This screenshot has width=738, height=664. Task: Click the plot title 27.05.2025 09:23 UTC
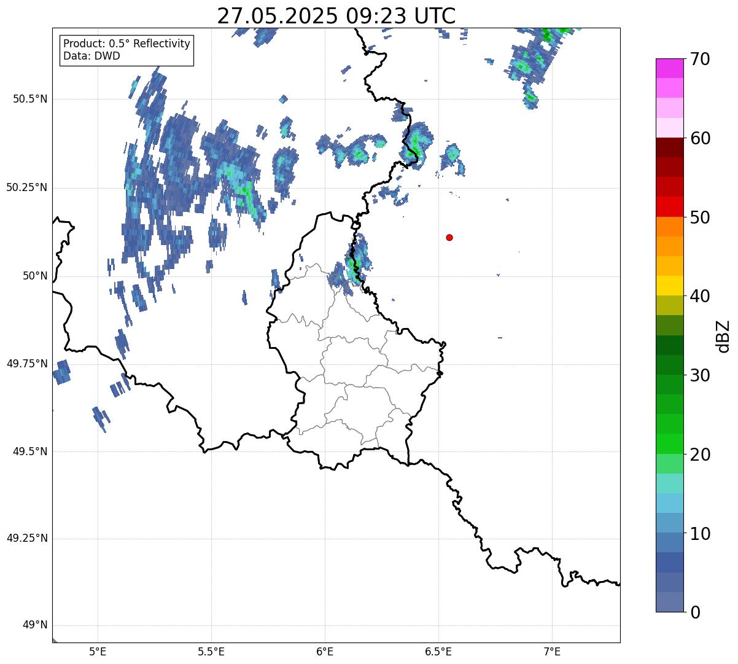336,15
